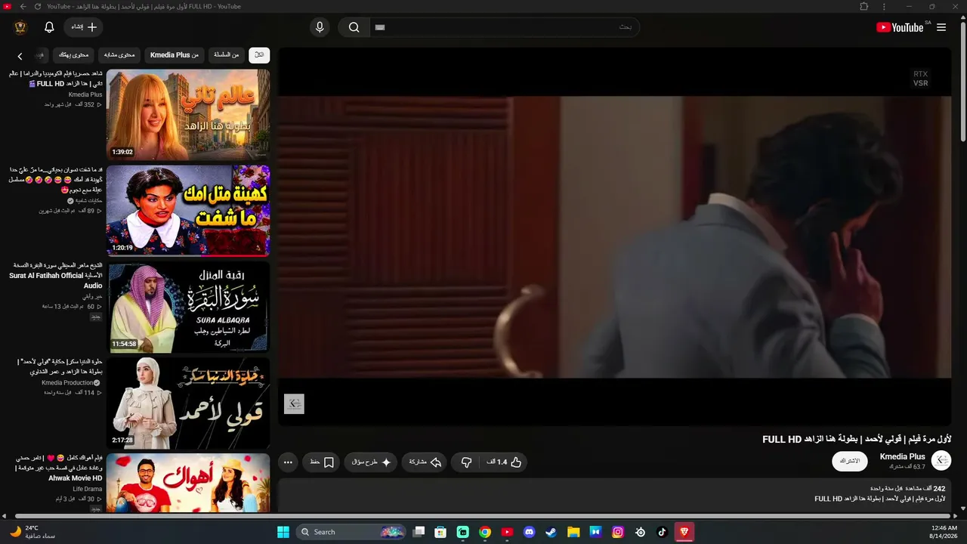The width and height of the screenshot is (967, 544).
Task: Like the video with thumbs-up
Action: coord(504,462)
